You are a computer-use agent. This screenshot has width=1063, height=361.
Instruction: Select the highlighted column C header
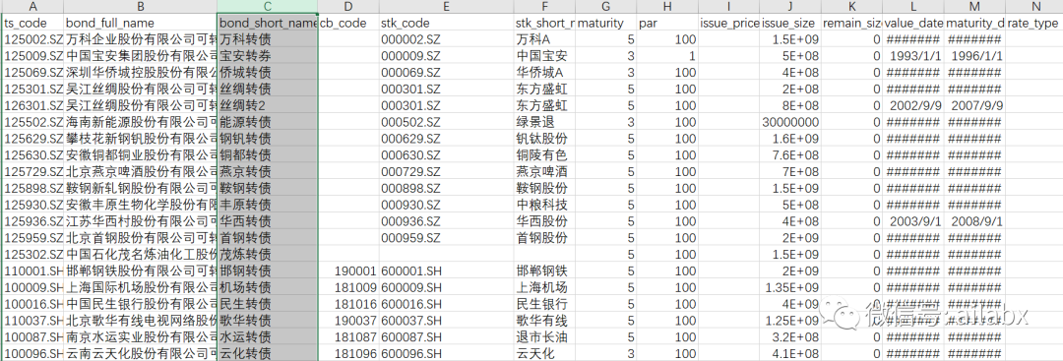268,6
